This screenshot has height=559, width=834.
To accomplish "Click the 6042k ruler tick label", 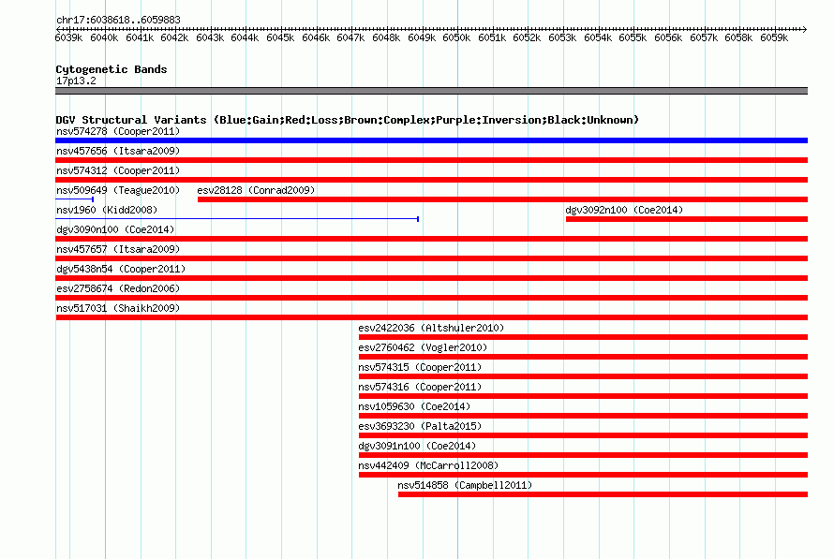I will click(x=174, y=37).
